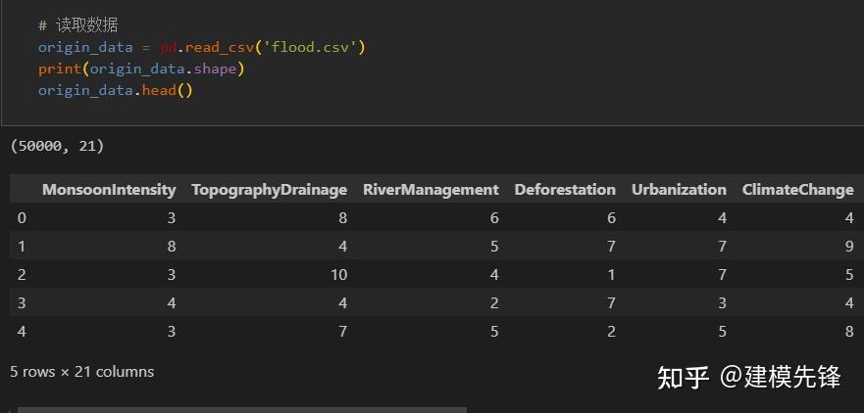
Task: Click the TopographyDrainage column header
Action: pos(269,190)
